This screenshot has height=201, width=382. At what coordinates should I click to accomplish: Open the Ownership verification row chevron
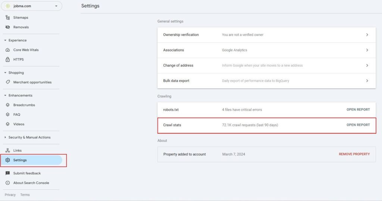(x=367, y=35)
